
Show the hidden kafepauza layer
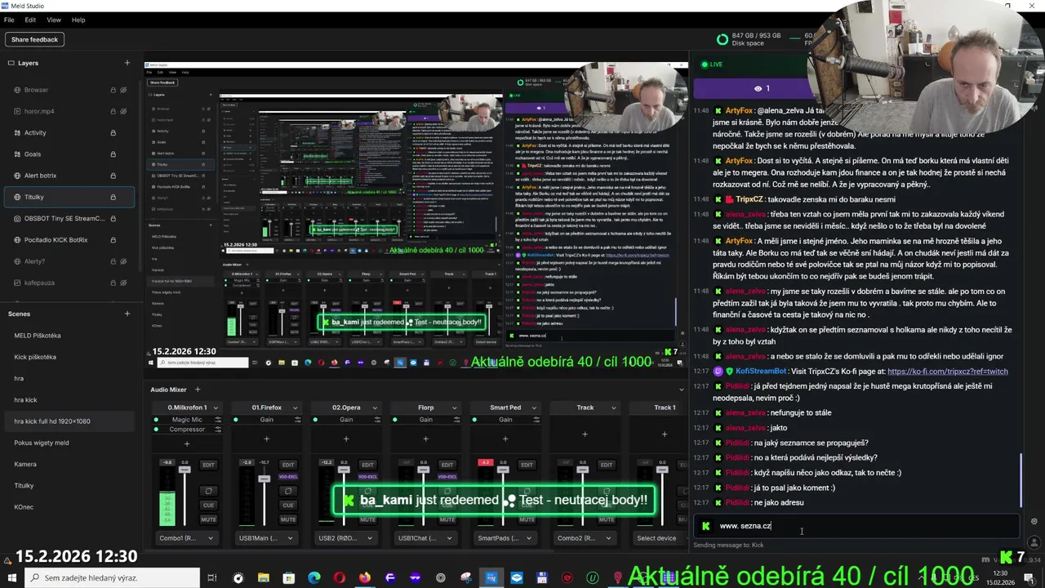pos(123,283)
